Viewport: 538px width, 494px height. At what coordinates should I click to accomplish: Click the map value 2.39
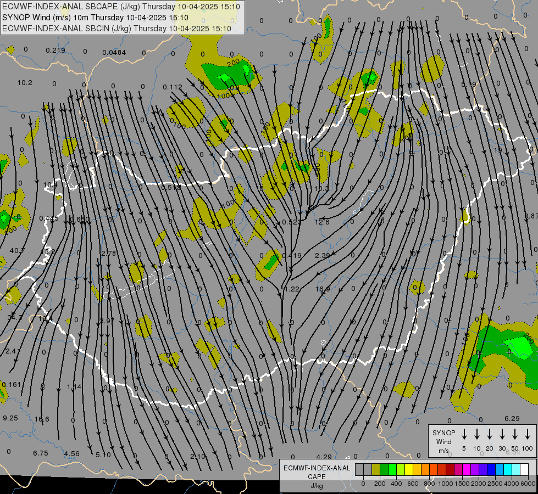point(322,255)
